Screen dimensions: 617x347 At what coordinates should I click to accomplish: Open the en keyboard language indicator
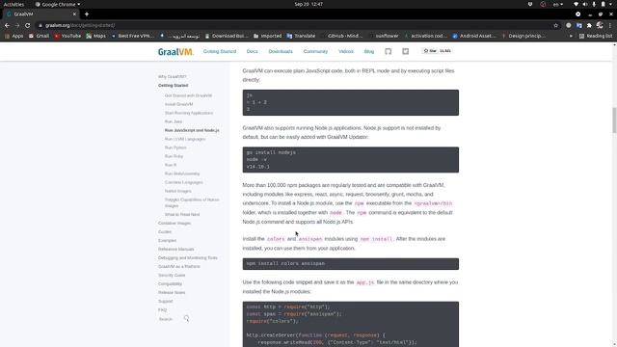(x=558, y=4)
